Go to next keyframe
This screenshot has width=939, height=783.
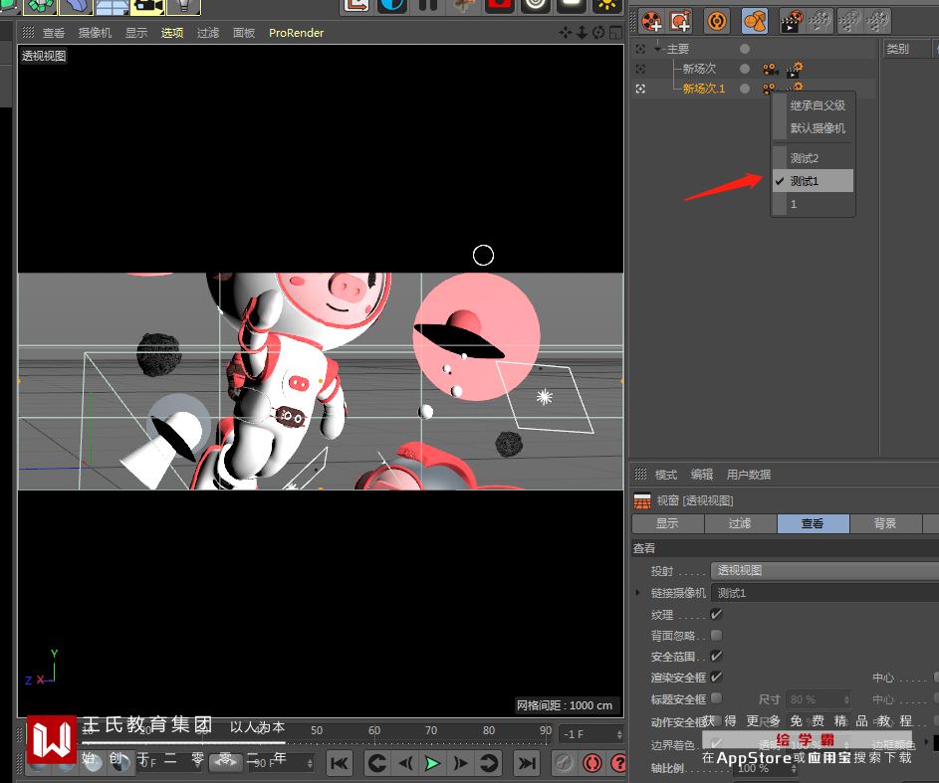[x=488, y=763]
